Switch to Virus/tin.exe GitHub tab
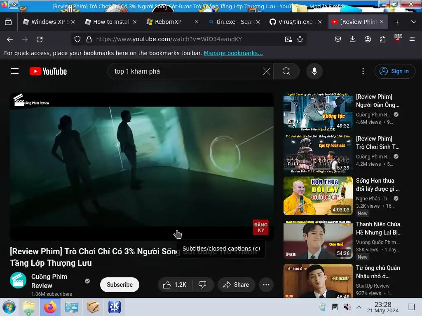Screen dimensions: 422x316 click(x=292, y=22)
